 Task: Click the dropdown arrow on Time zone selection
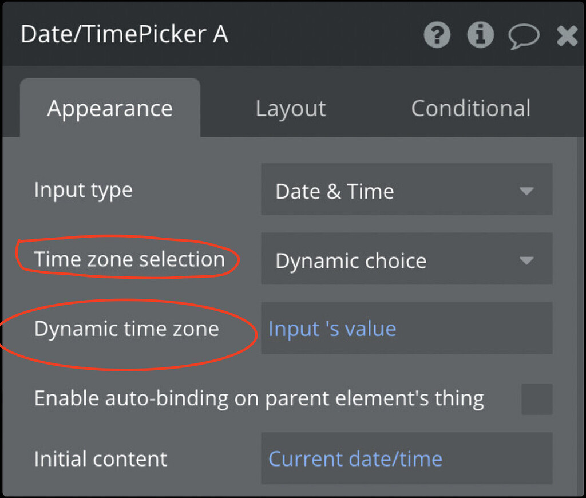pos(528,259)
